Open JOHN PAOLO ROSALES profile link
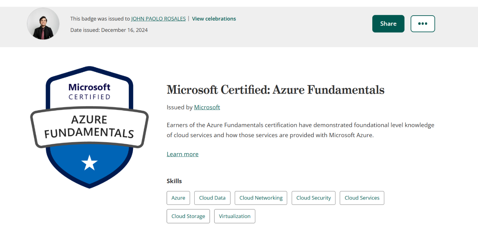 158,18
